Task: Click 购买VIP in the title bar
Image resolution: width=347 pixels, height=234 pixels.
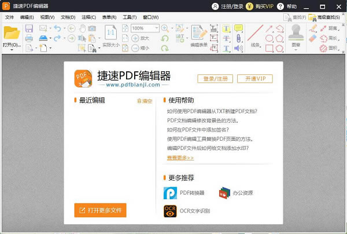Action: point(260,6)
